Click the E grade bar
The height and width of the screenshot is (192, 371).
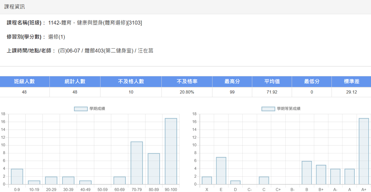pos(221,171)
